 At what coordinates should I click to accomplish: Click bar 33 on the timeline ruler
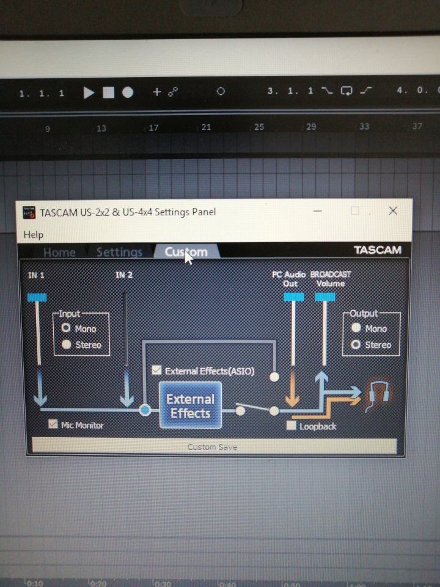pyautogui.click(x=364, y=126)
